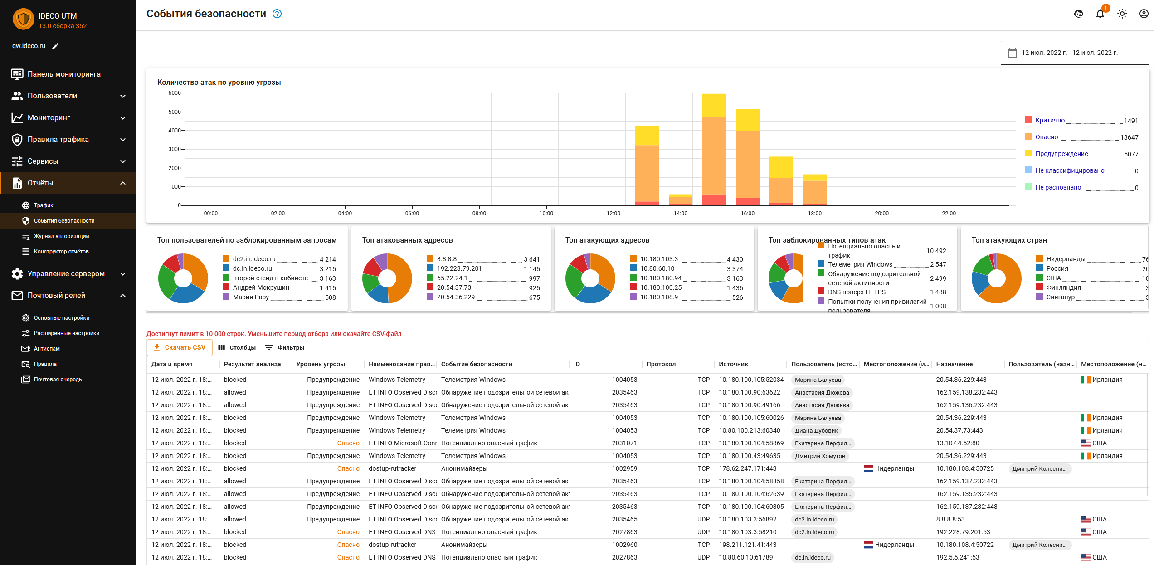Click the help question mark next to title
The height and width of the screenshot is (565, 1154).
(x=277, y=14)
